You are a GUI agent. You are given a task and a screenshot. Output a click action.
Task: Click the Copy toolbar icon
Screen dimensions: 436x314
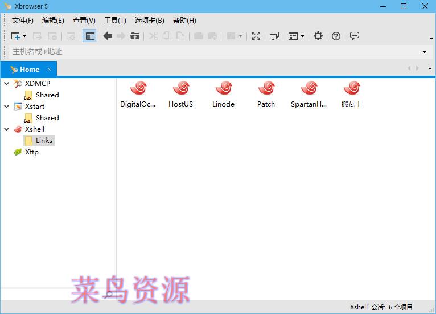point(167,36)
